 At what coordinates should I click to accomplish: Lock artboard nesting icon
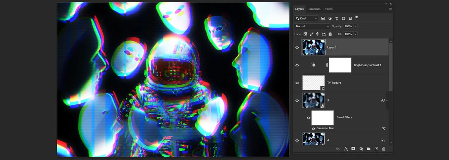[324, 34]
